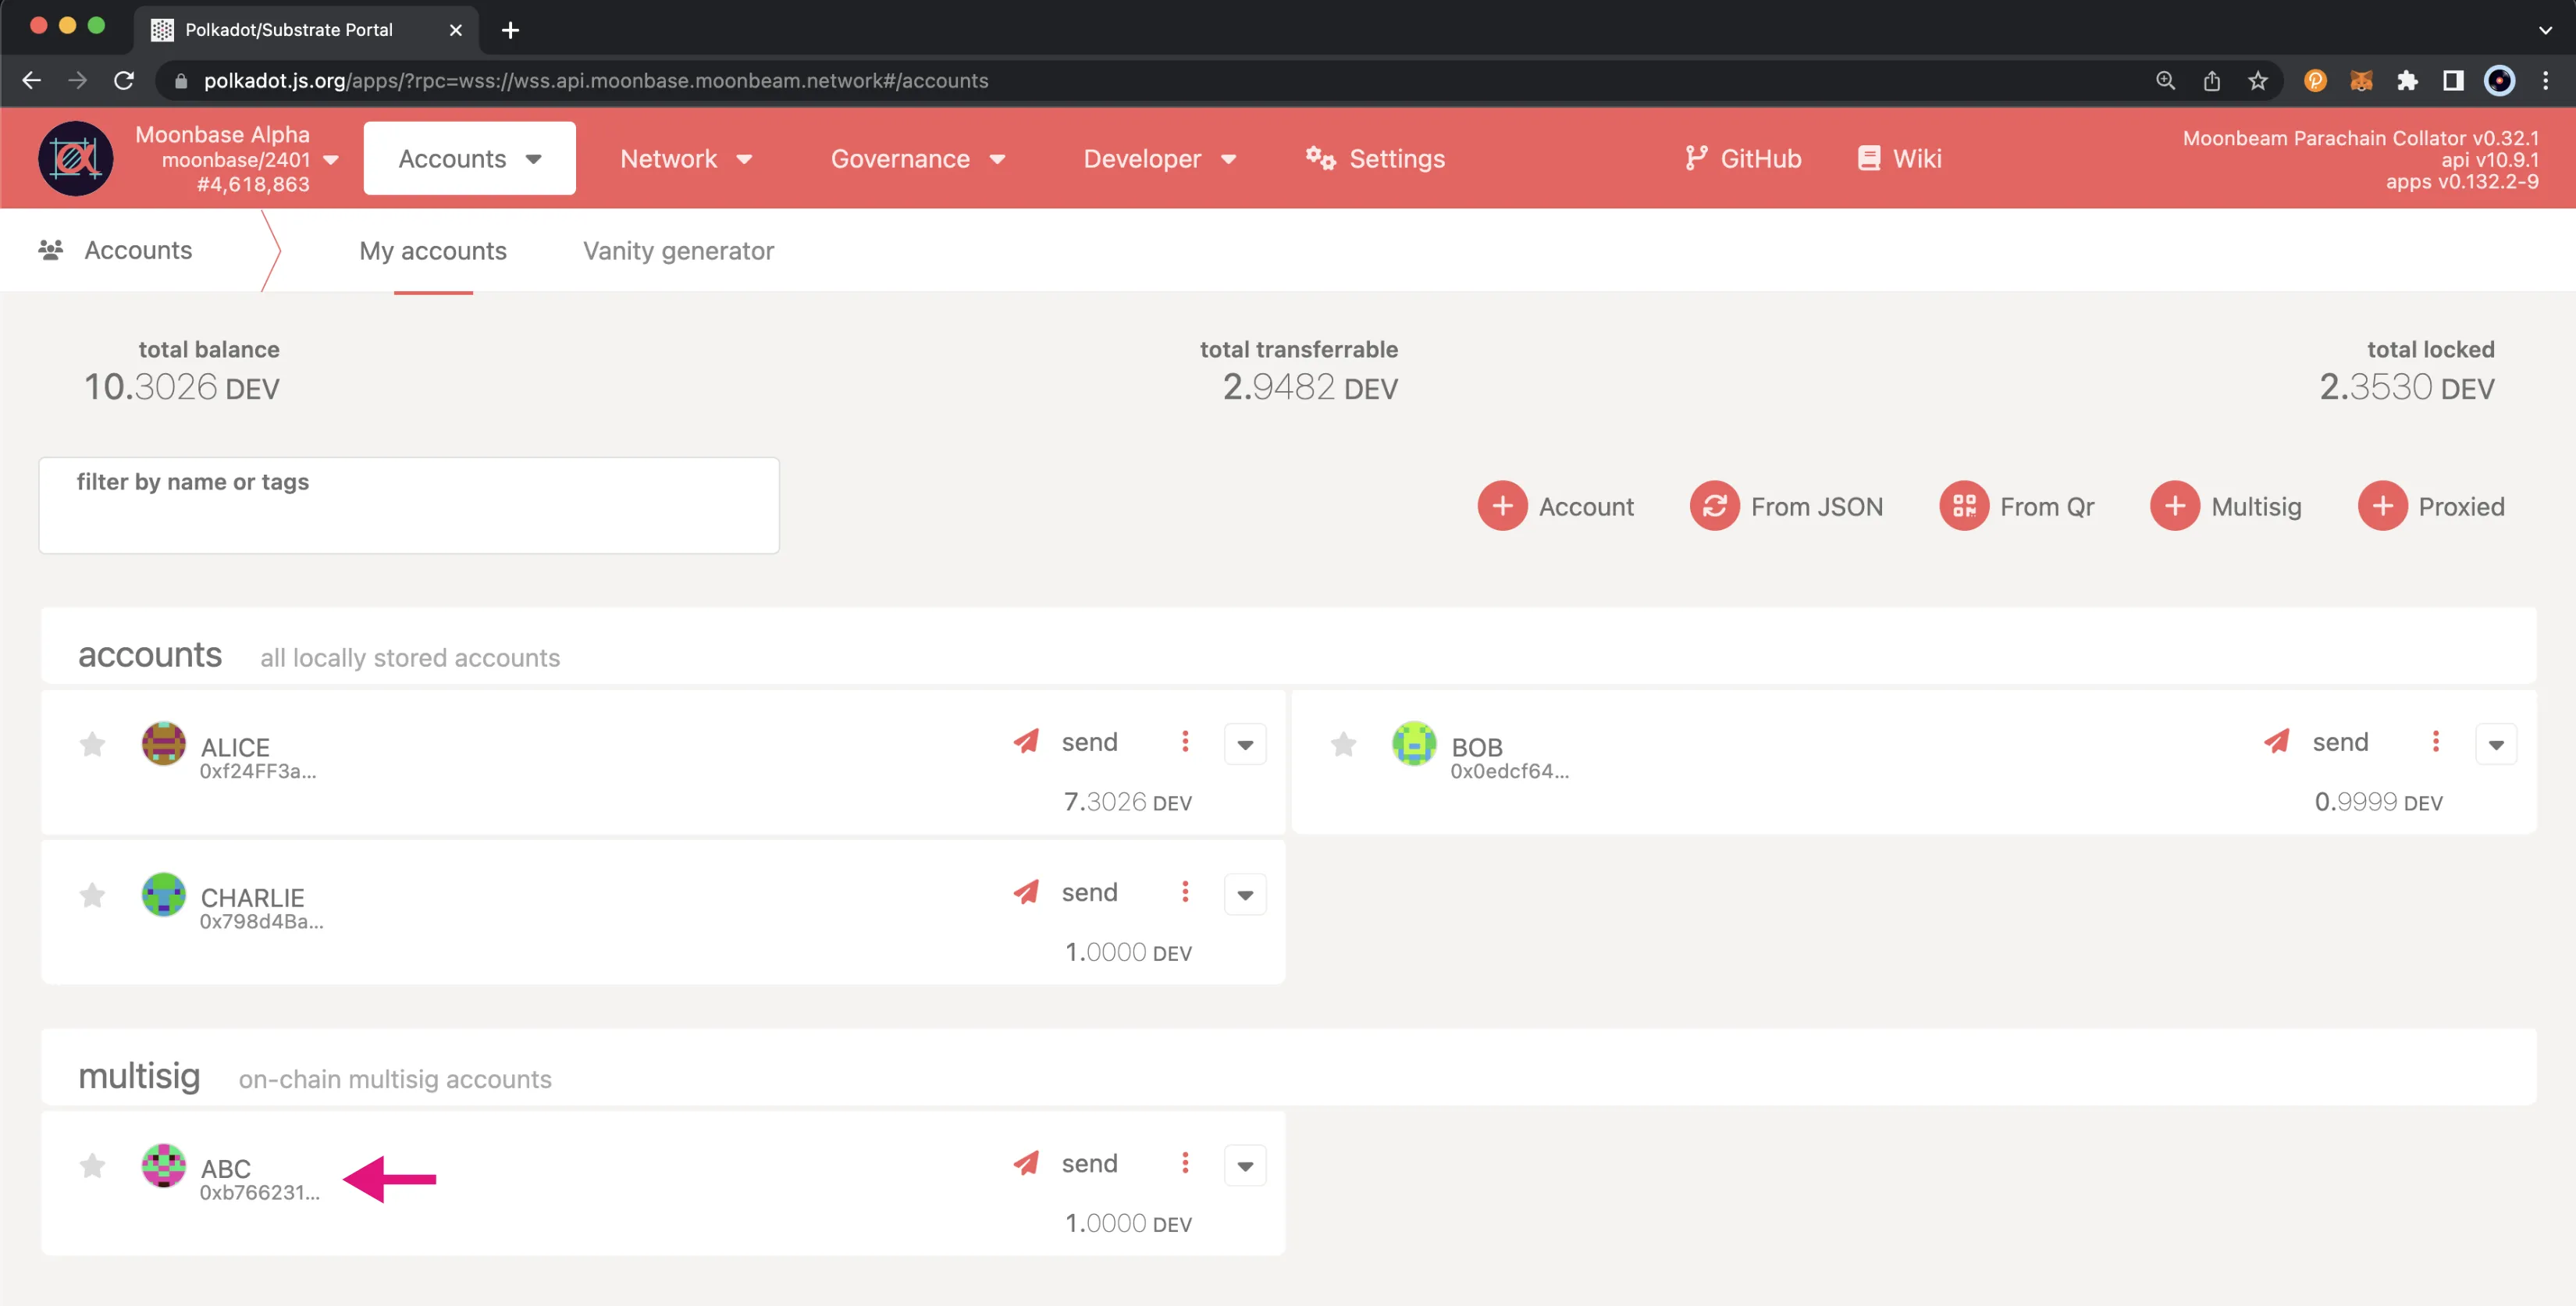
Task: Click the send icon for CHARLIE account
Action: [x=1026, y=891]
